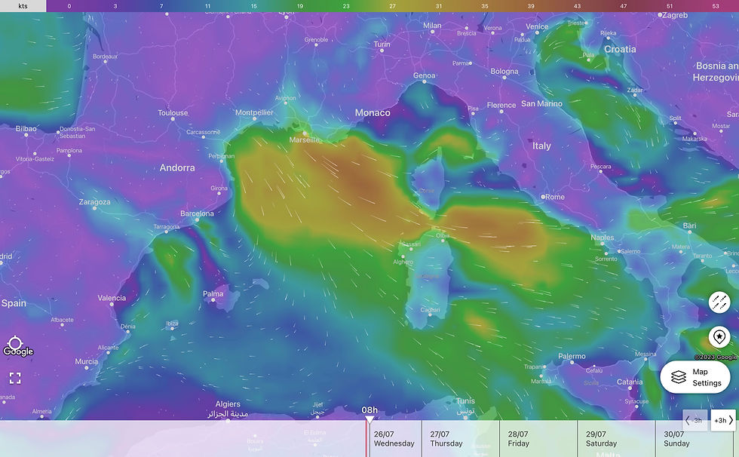Click Perpignan city label
Screen dimensions: 739x457
pos(221,156)
